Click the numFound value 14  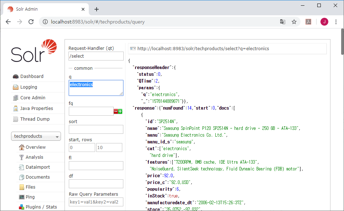pos(189,108)
